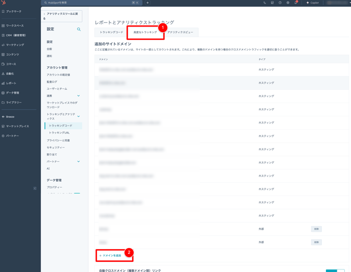Click アナリティクスツールに戻る back button

(63, 16)
